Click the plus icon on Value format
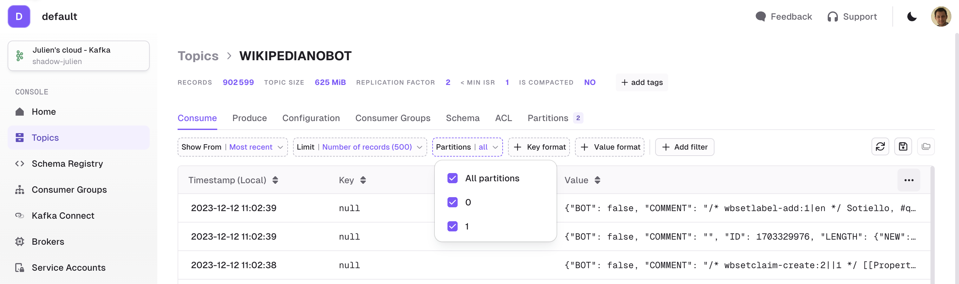 pos(584,147)
